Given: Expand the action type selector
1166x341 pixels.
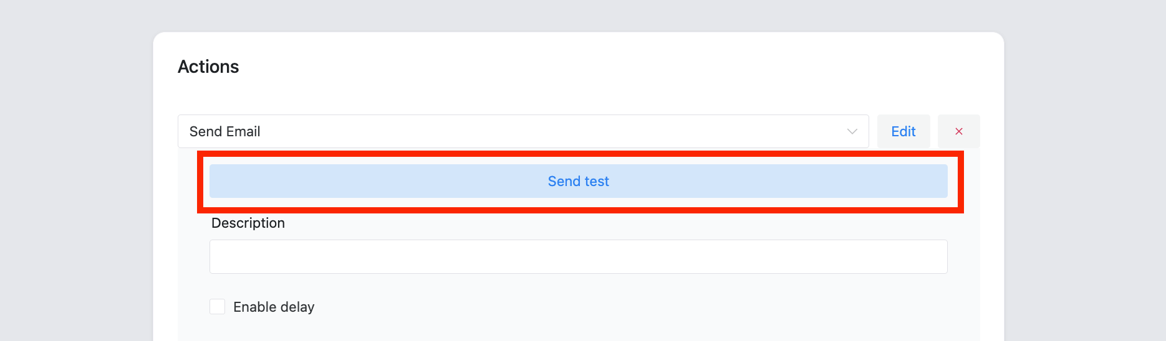Looking at the screenshot, I should [523, 131].
